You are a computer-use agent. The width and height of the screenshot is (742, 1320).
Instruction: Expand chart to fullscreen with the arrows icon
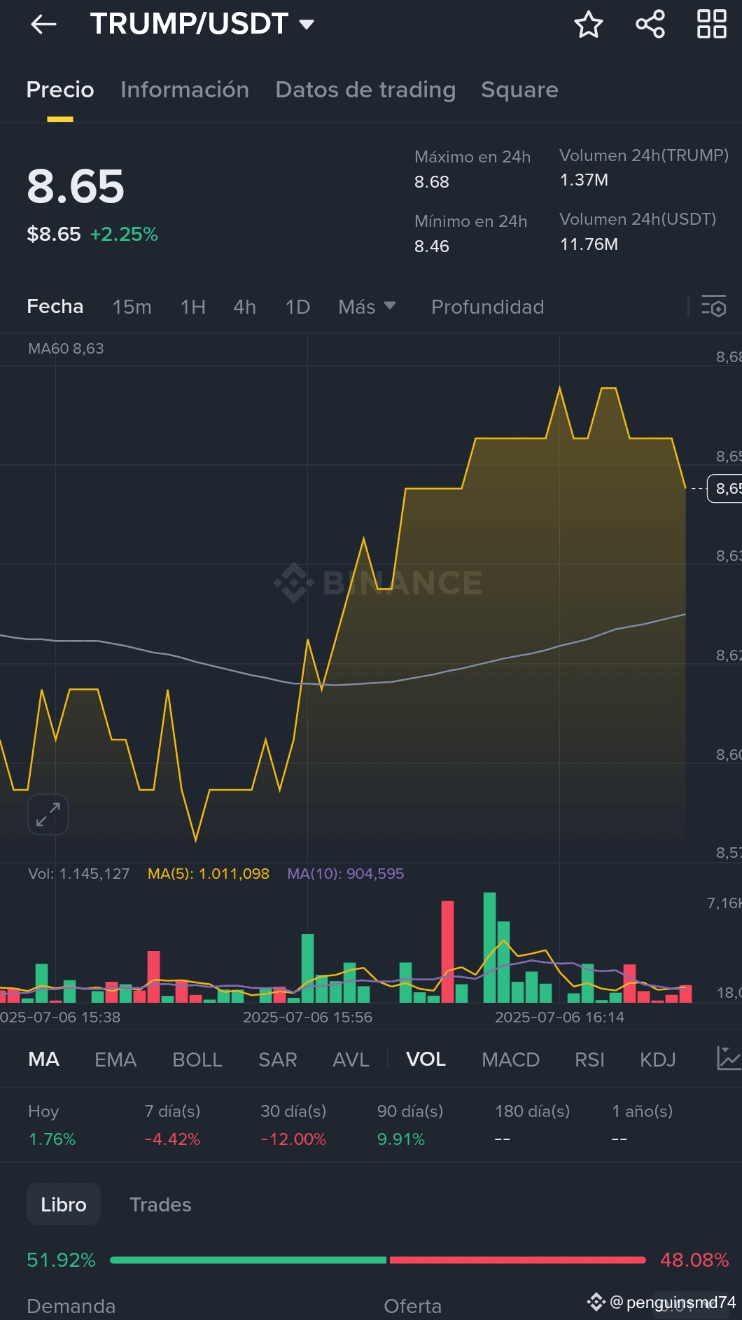(48, 814)
